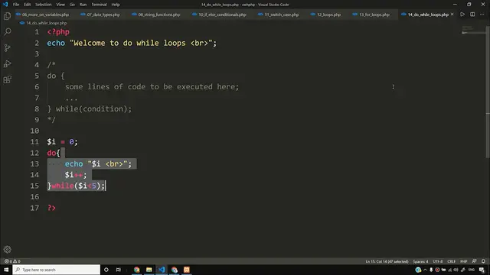Run the PHP file with play icon

462,15
